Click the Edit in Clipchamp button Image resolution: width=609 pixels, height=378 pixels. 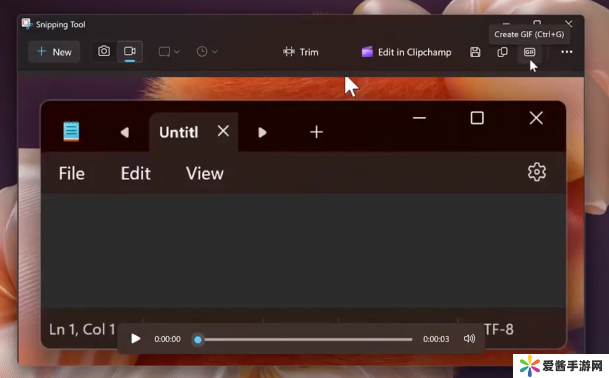[x=407, y=52]
